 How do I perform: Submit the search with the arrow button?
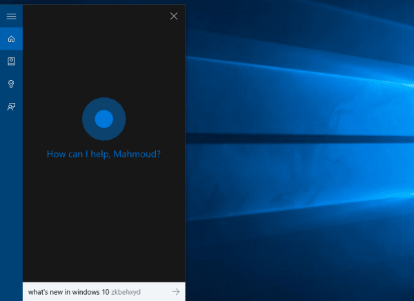coord(176,292)
